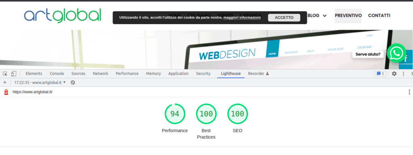Click the WEBDESIGN hero banner image
Screen dimensions: 413x155
206,49
